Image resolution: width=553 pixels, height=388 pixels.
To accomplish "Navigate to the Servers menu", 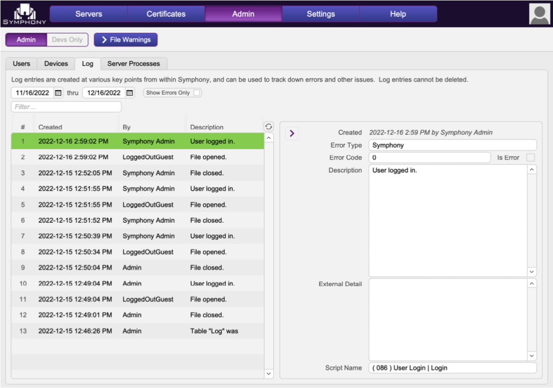I will point(88,14).
